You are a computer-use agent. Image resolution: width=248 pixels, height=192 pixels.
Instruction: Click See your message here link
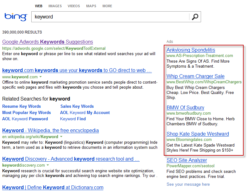[x=188, y=184]
